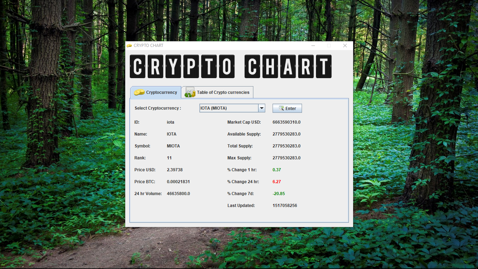The width and height of the screenshot is (478, 269).
Task: Click the Price USD value 2.39738
Action: click(x=175, y=170)
